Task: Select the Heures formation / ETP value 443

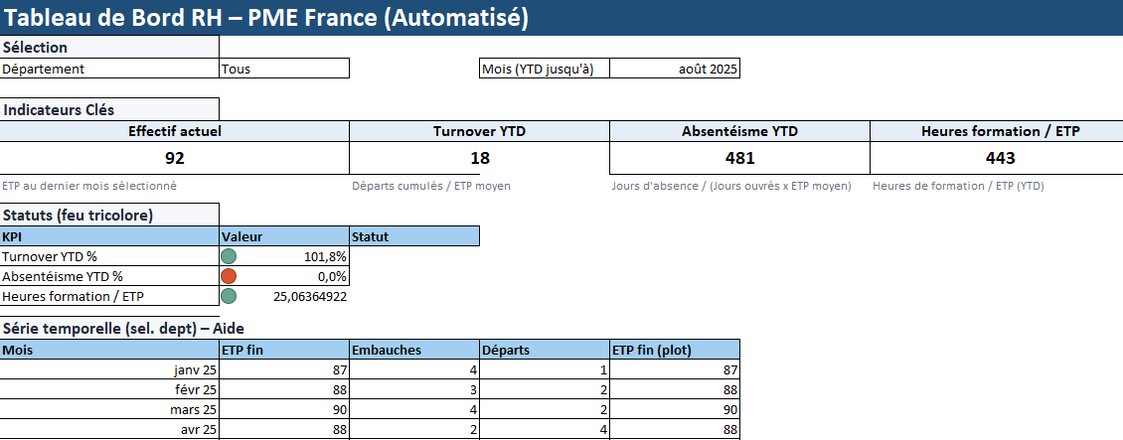Action: 1000,158
